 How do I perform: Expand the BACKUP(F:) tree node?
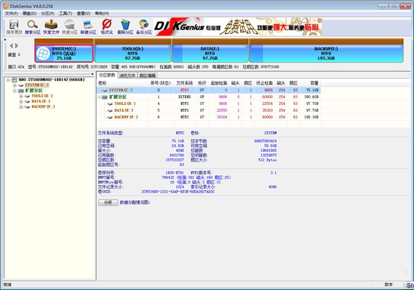22,107
